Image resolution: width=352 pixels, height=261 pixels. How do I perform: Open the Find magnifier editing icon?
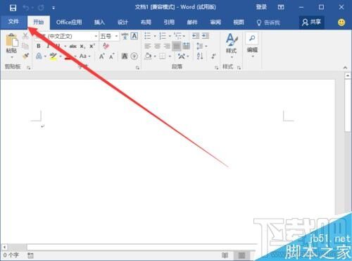252,38
